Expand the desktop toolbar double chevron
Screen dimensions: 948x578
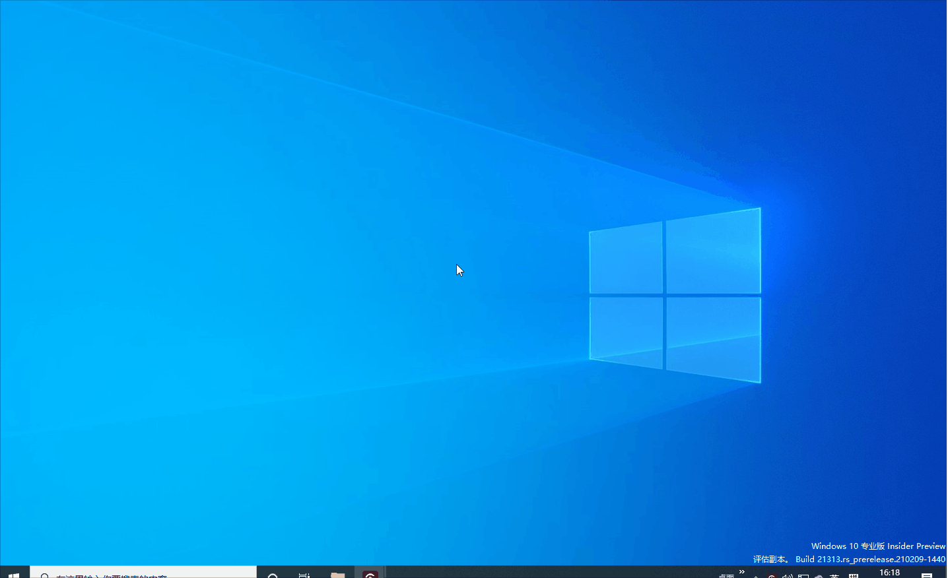coord(742,571)
